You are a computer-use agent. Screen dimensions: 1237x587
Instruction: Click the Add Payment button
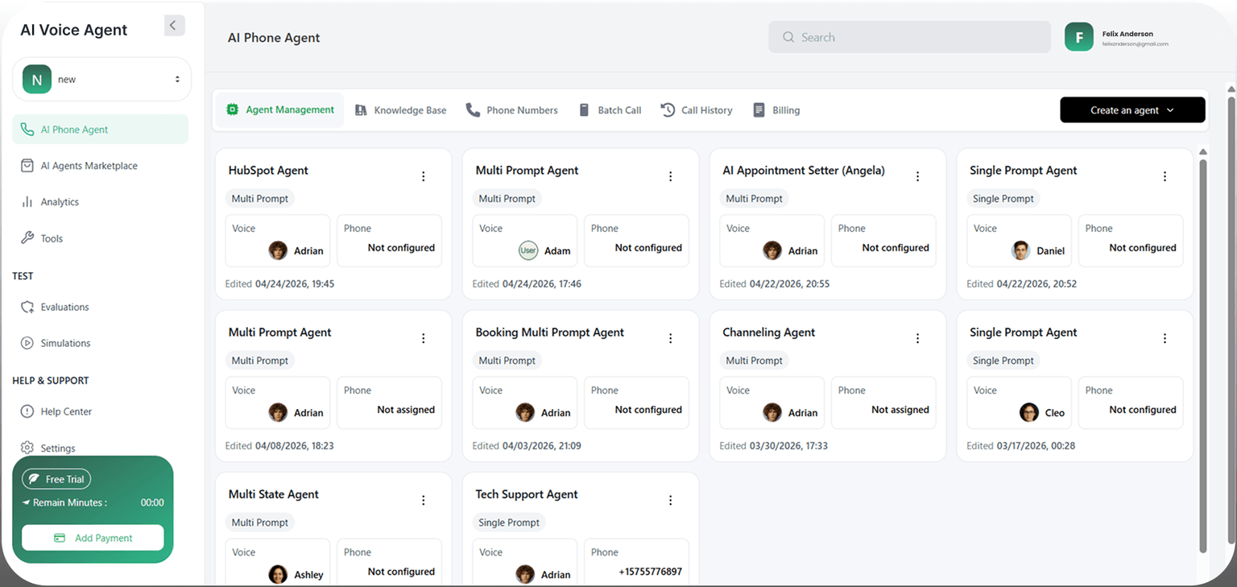(93, 538)
